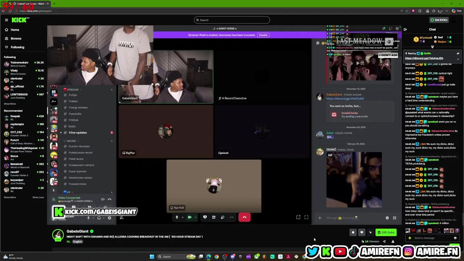Open Discord emoji picker

(387, 218)
